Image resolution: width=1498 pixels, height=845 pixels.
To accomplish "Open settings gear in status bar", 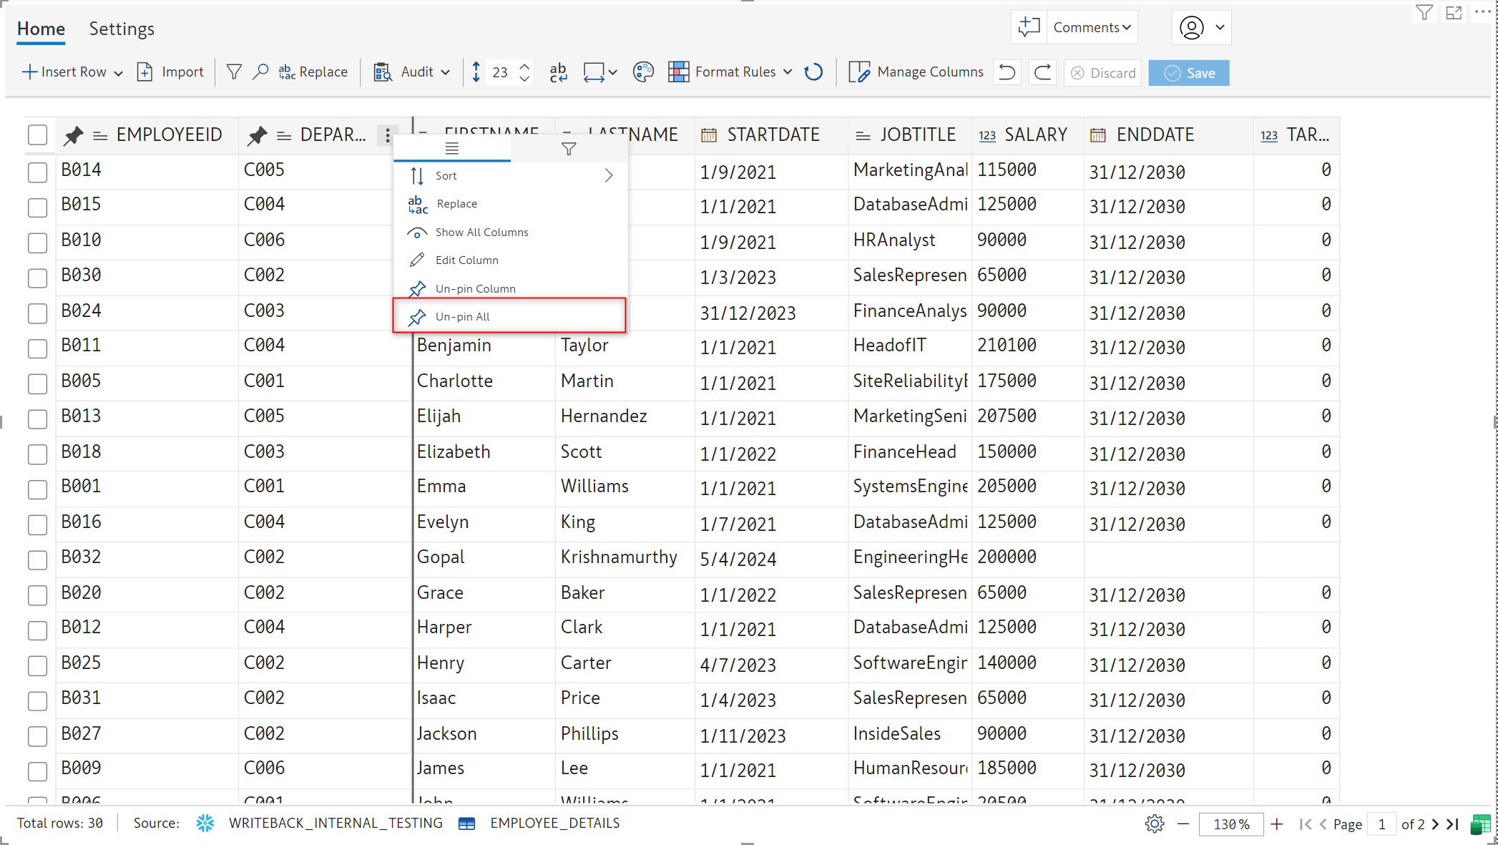I will pyautogui.click(x=1154, y=824).
